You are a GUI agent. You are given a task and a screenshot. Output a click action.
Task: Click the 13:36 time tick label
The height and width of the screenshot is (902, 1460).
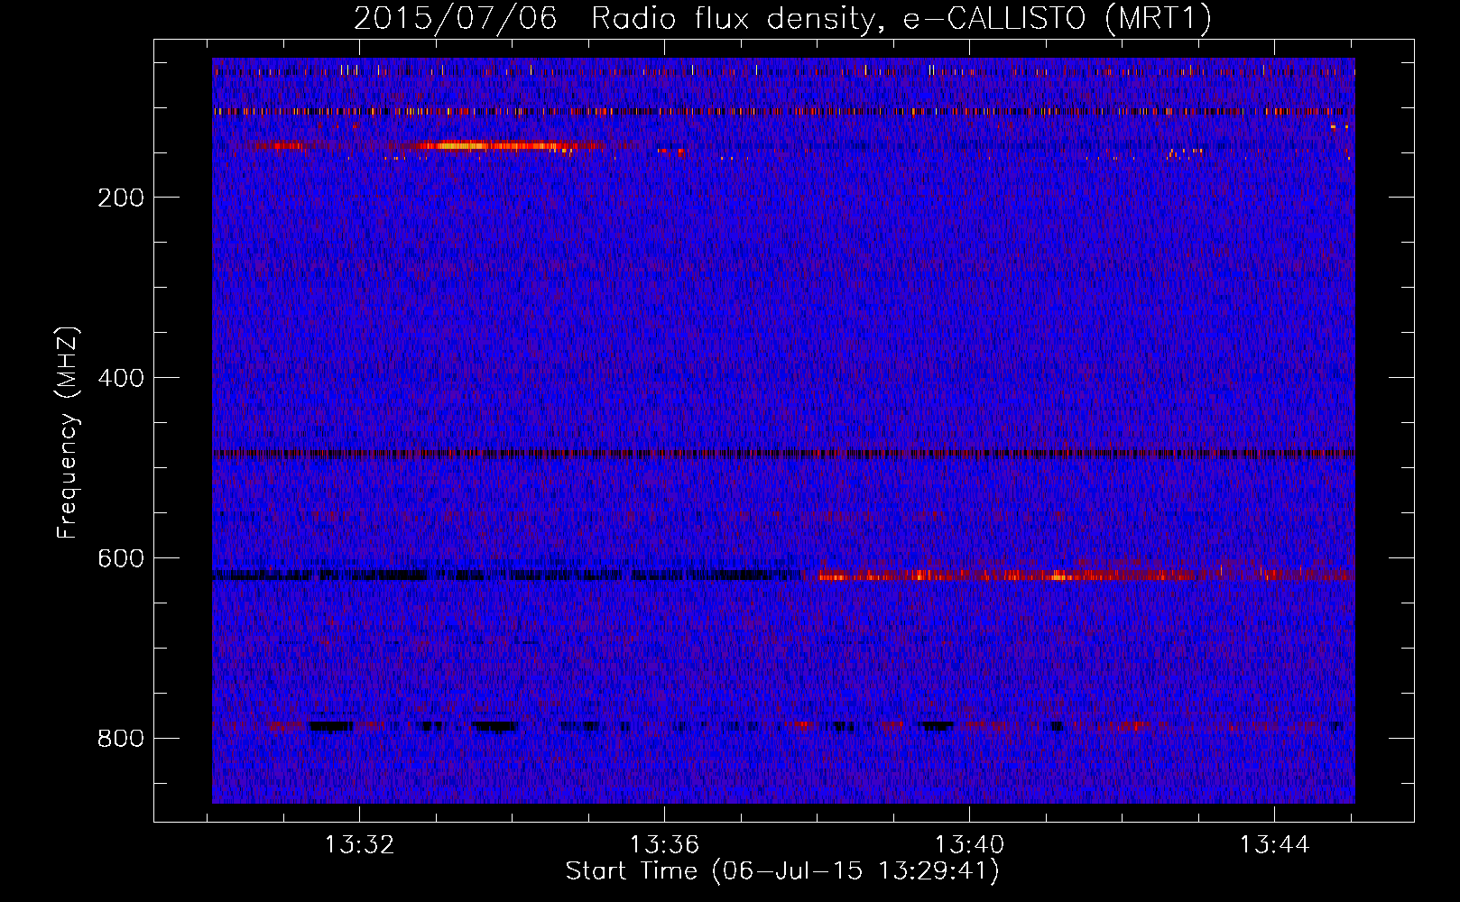664,845
